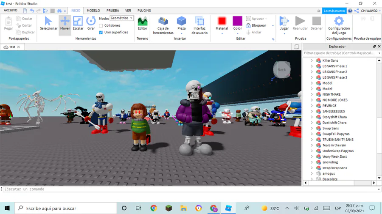Viewport: 382px width, 214px height.
Task: Expand the Killer Sans tree node
Action: [x=312, y=60]
